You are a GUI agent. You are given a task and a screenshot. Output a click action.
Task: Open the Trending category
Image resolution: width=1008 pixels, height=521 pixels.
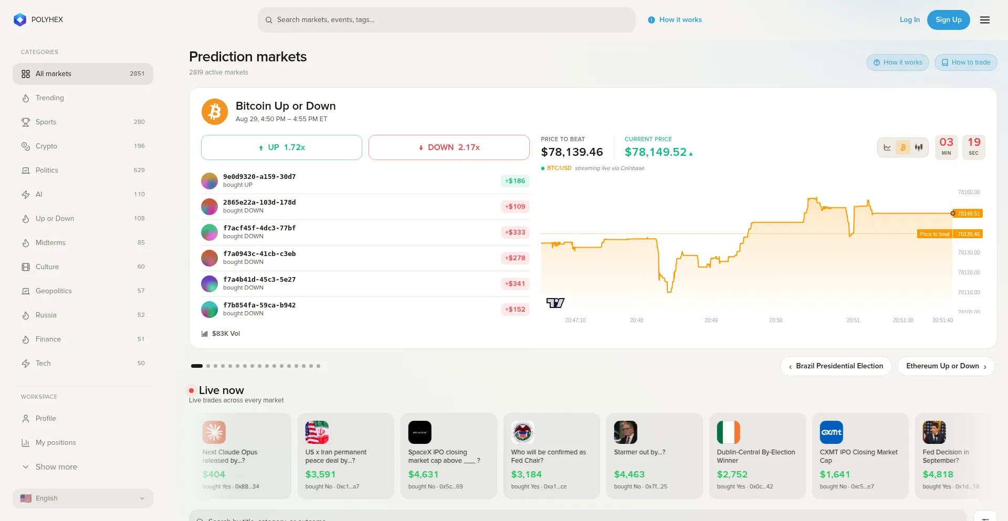[x=83, y=98]
